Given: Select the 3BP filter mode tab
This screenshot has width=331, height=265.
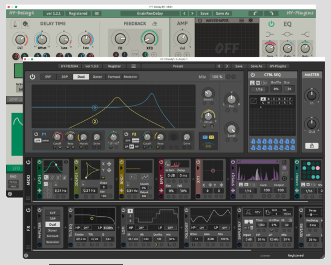Looking at the screenshot, I should coord(64,77).
